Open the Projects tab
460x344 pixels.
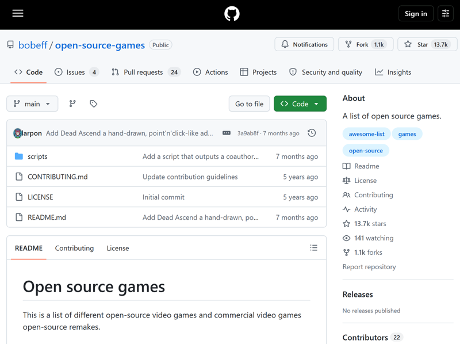(258, 72)
